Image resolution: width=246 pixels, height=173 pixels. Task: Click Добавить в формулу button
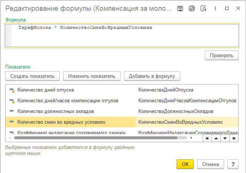tap(152, 76)
